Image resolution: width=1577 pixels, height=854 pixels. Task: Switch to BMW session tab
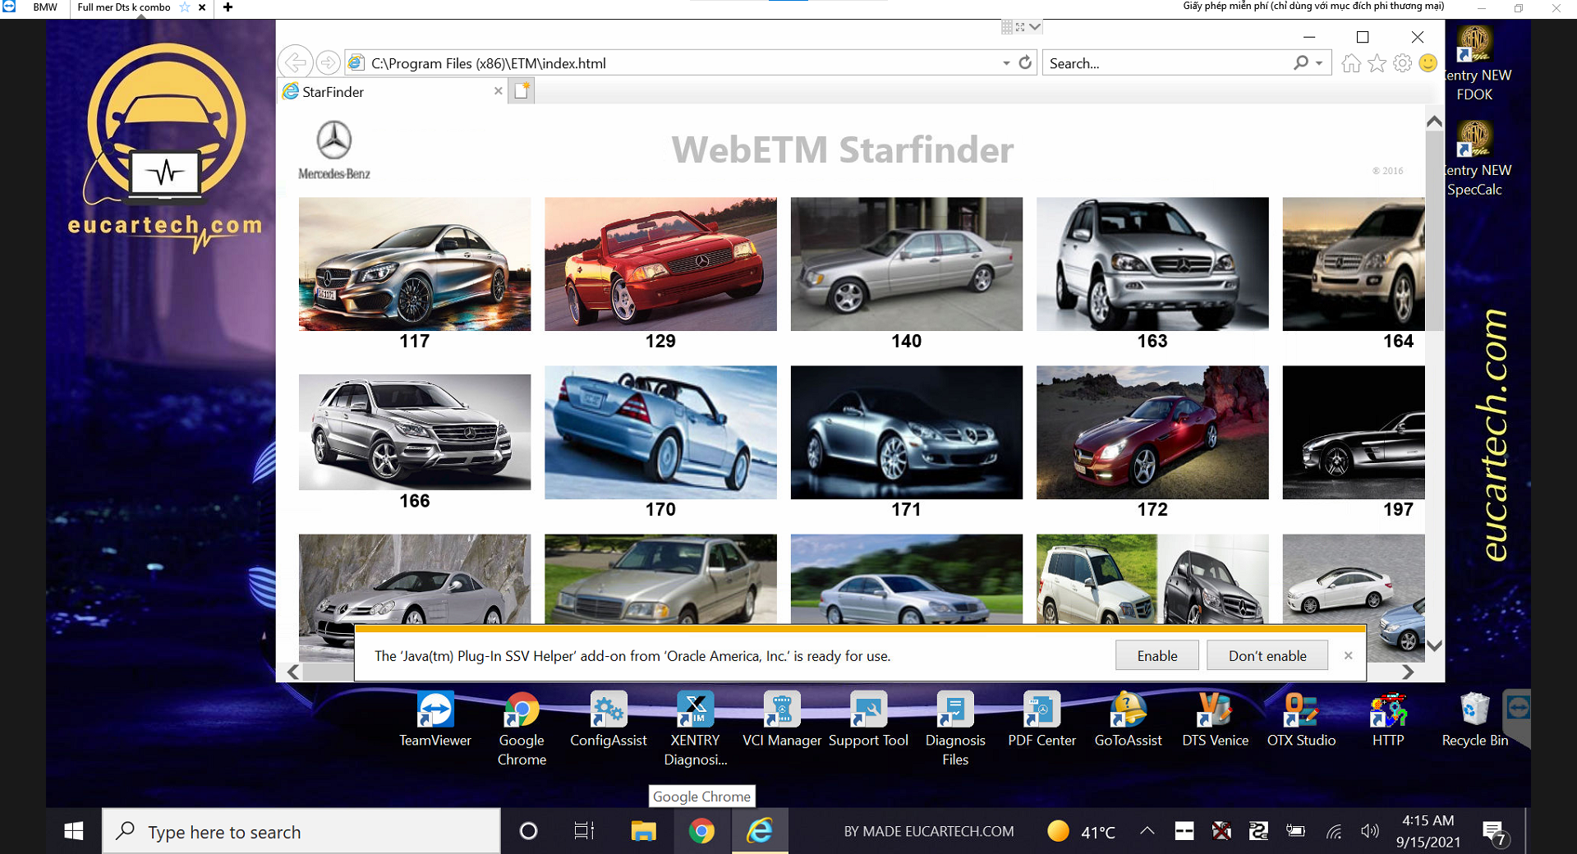[45, 7]
